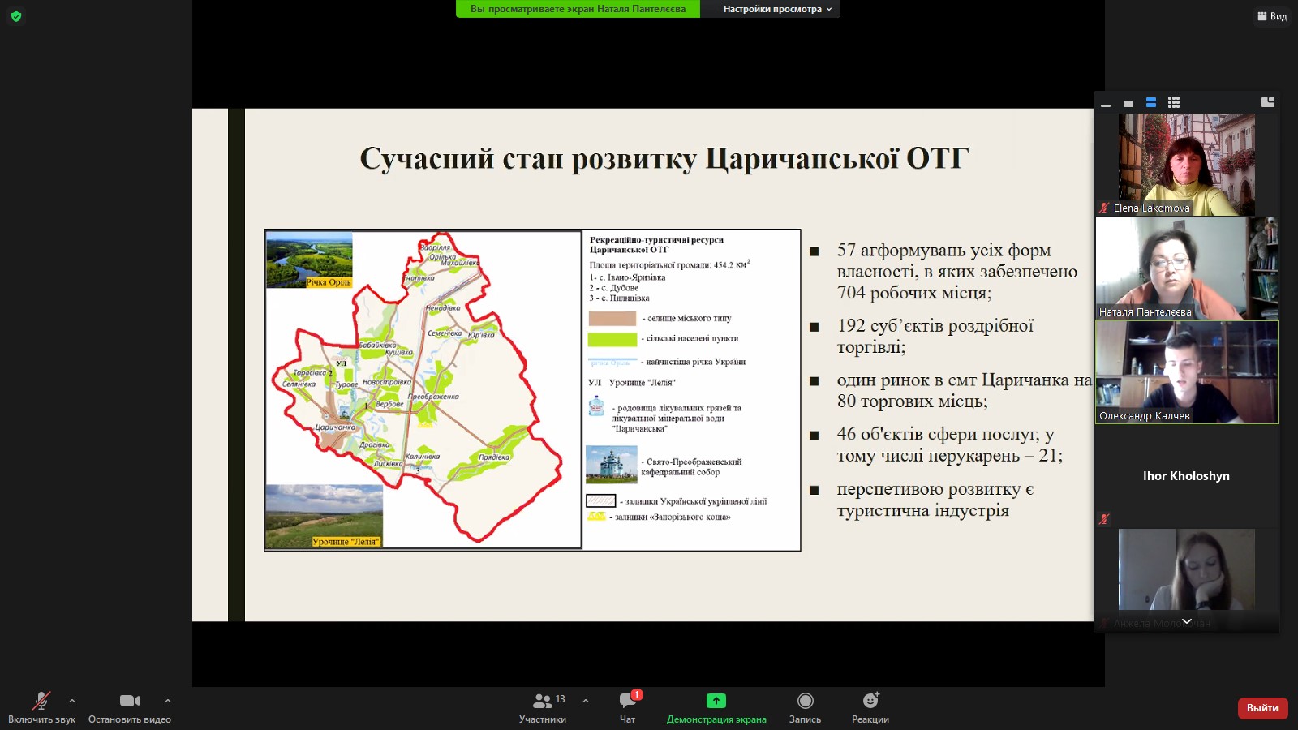The width and height of the screenshot is (1298, 730).
Task: Stop camera with Остановить видео
Action: point(130,707)
